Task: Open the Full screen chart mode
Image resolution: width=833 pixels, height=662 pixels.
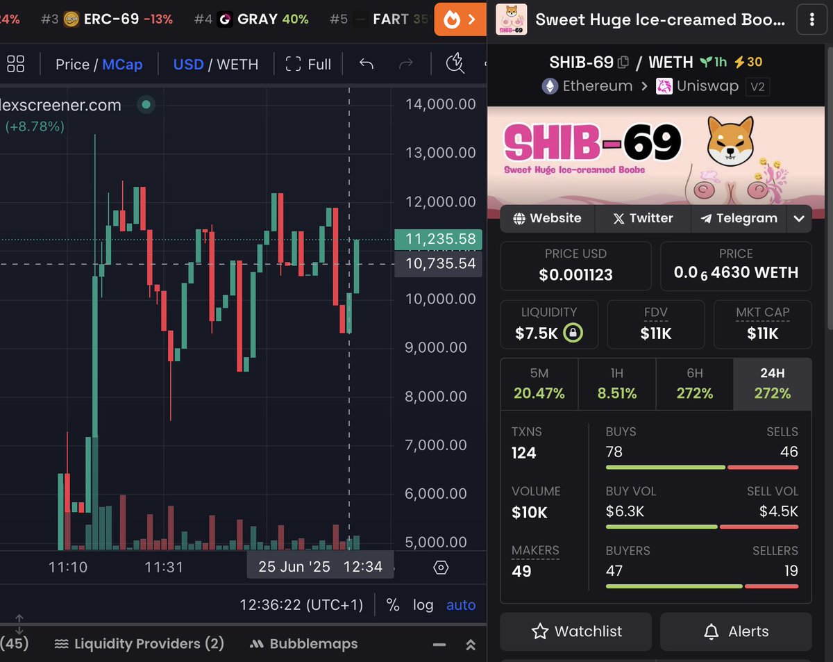Action: [x=308, y=65]
